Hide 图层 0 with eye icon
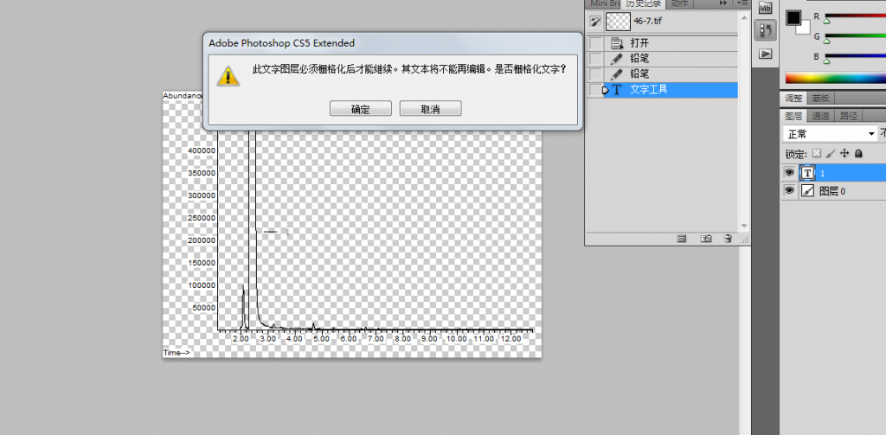 point(789,191)
